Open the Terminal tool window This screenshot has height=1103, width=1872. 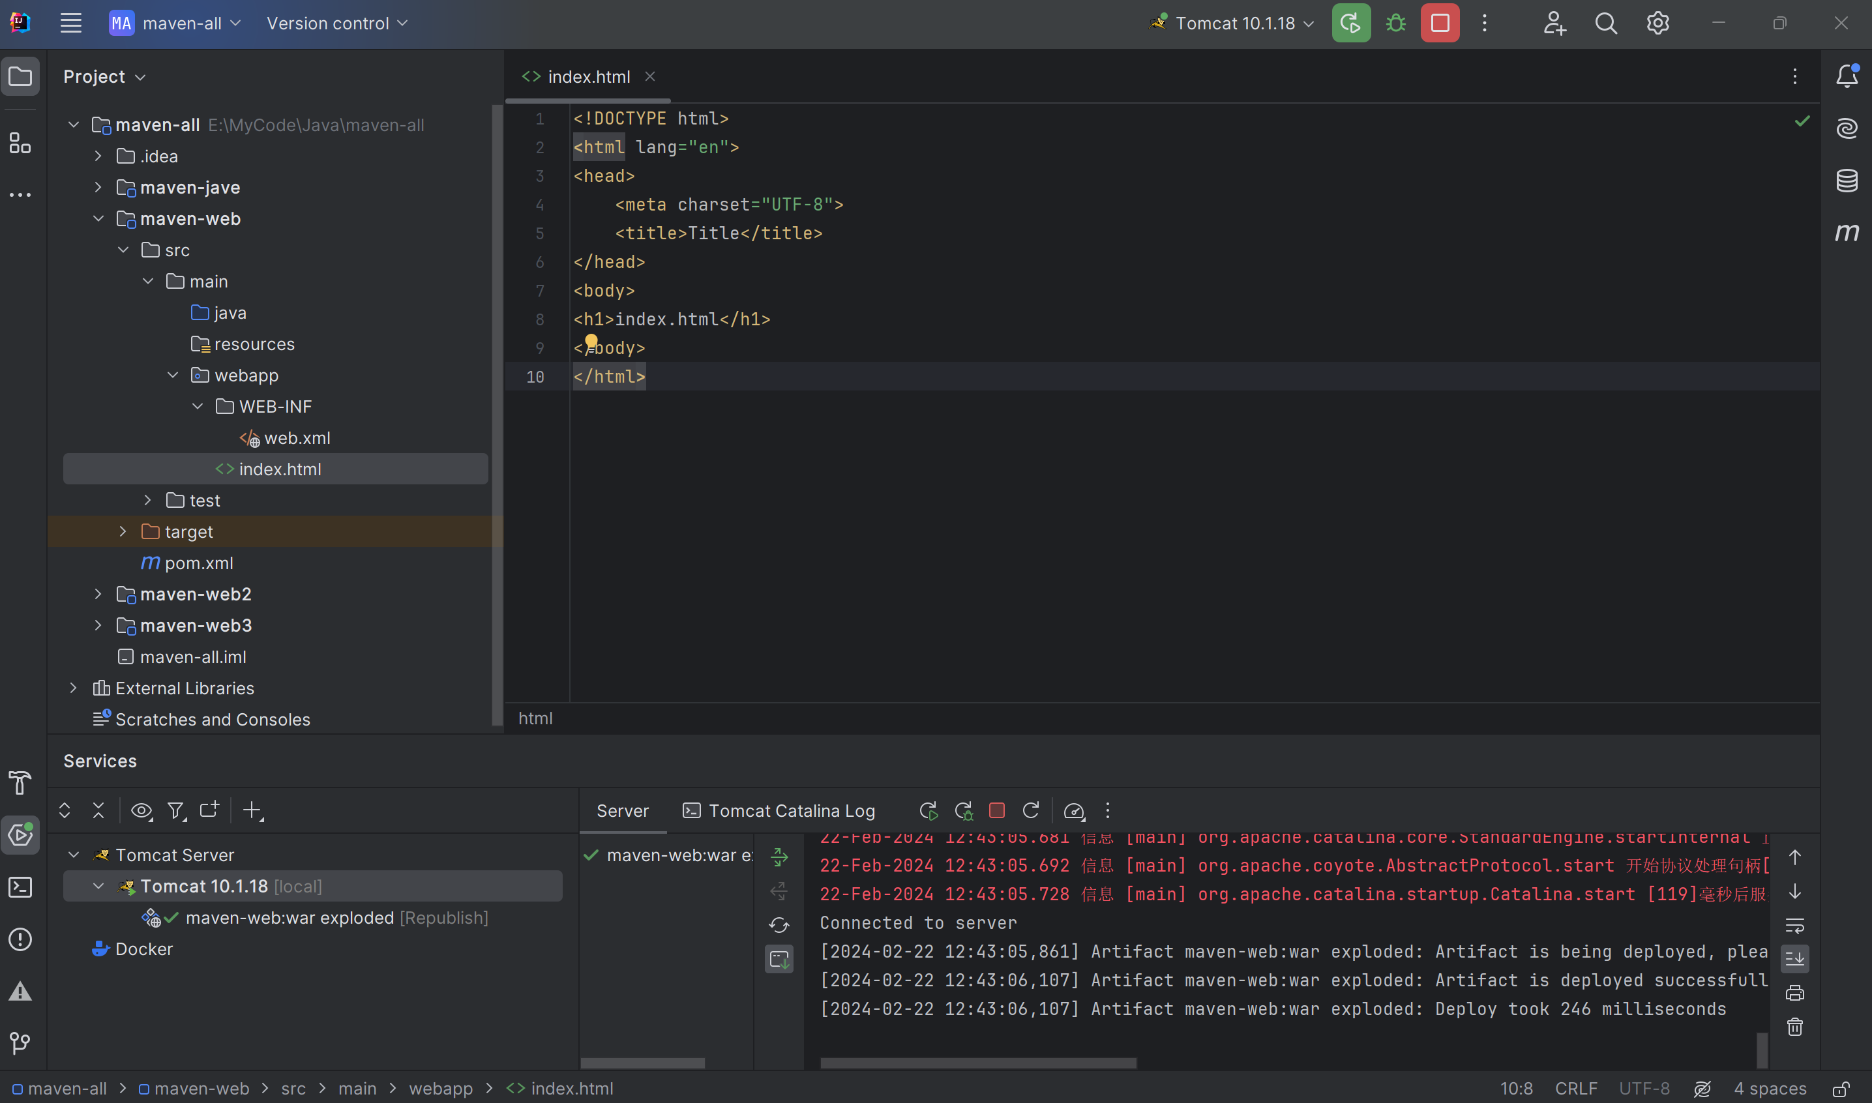coord(20,887)
